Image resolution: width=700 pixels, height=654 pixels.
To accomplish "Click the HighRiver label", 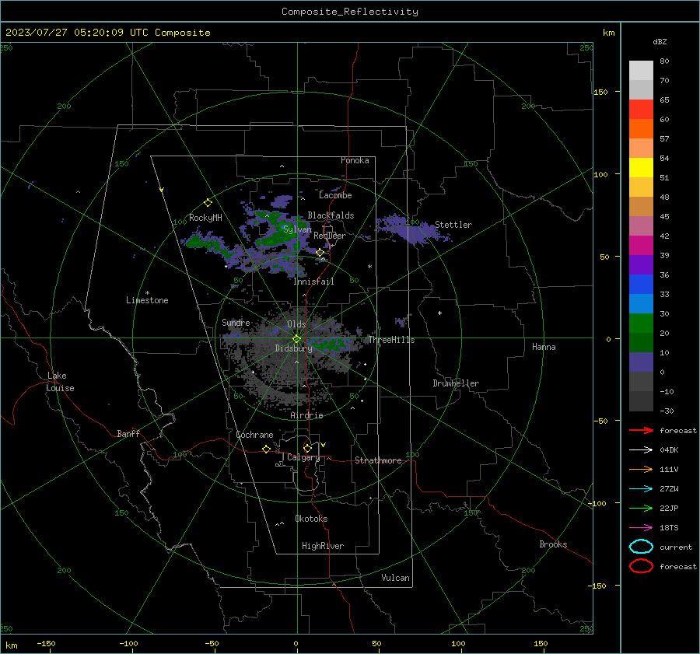I will click(323, 546).
